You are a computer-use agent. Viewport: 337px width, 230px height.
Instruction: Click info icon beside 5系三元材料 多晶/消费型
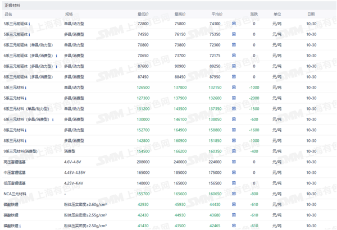click(x=26, y=98)
